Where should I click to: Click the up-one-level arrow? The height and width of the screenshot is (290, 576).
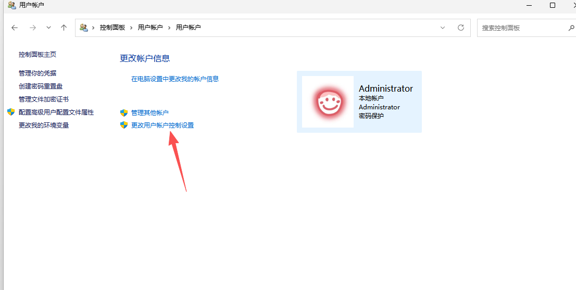point(64,28)
